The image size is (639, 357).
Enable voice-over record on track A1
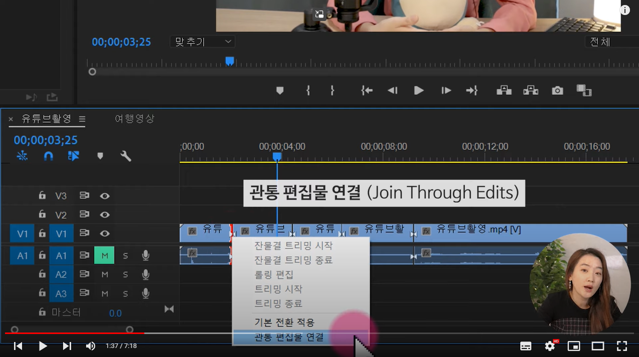(x=146, y=255)
